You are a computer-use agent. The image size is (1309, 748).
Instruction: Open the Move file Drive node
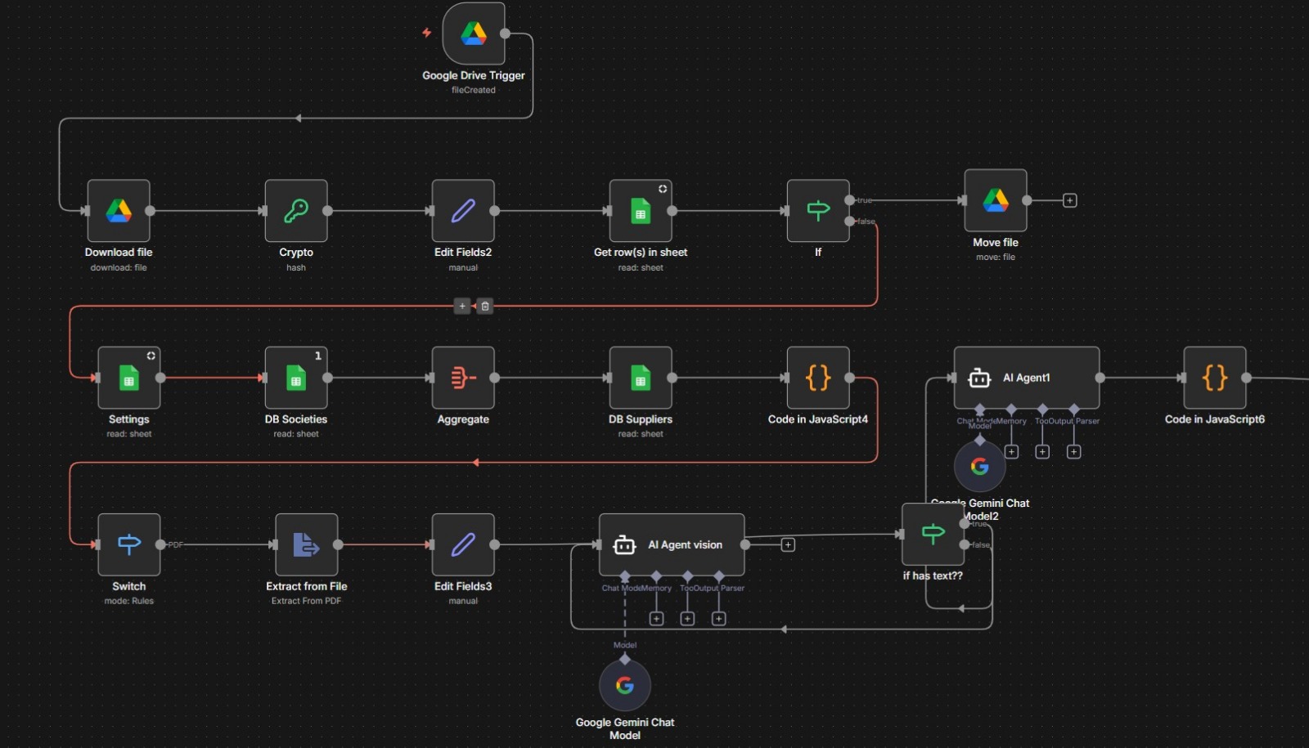(x=996, y=200)
